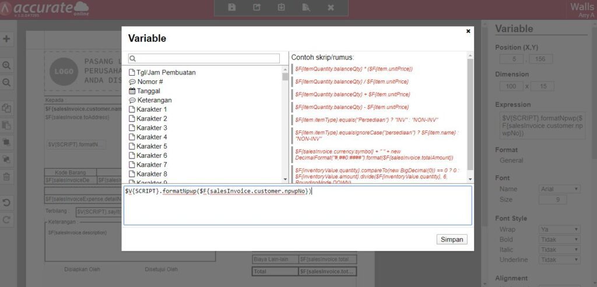Click the search magnifier icon in variable list
The image size is (597, 287).
132,59
